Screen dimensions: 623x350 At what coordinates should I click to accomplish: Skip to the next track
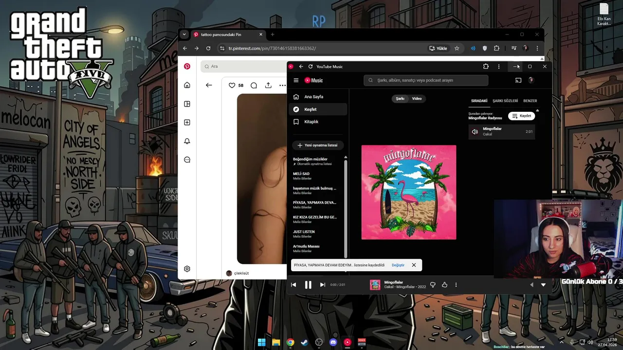[x=322, y=285]
